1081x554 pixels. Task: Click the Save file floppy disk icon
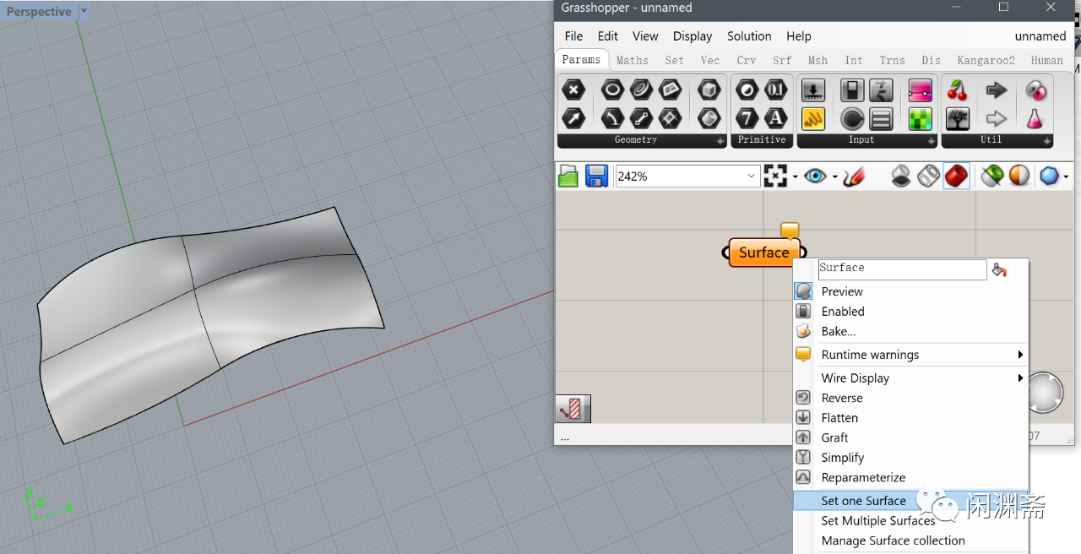596,176
